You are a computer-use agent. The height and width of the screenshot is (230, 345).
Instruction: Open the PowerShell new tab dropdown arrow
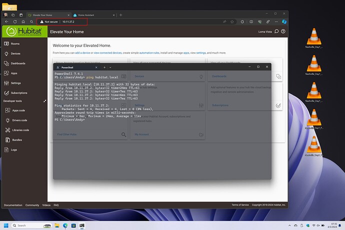pyautogui.click(x=110, y=67)
